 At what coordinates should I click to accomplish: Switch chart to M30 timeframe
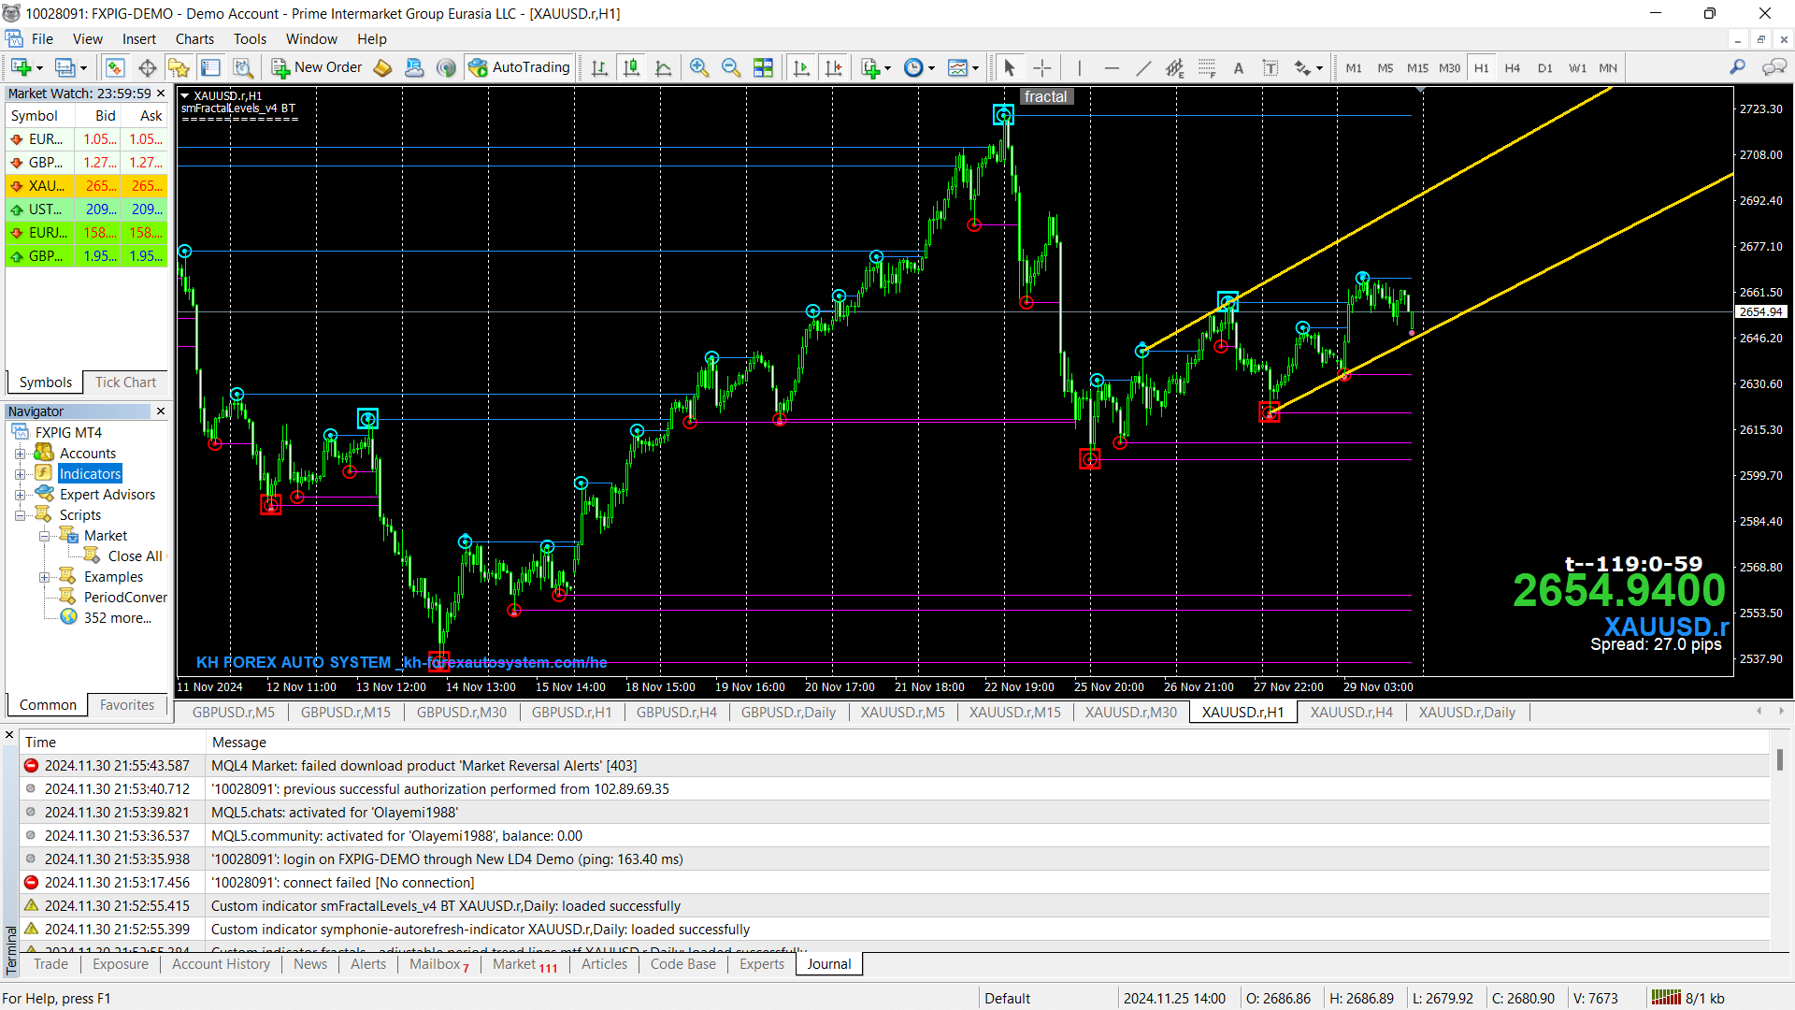pyautogui.click(x=1449, y=67)
